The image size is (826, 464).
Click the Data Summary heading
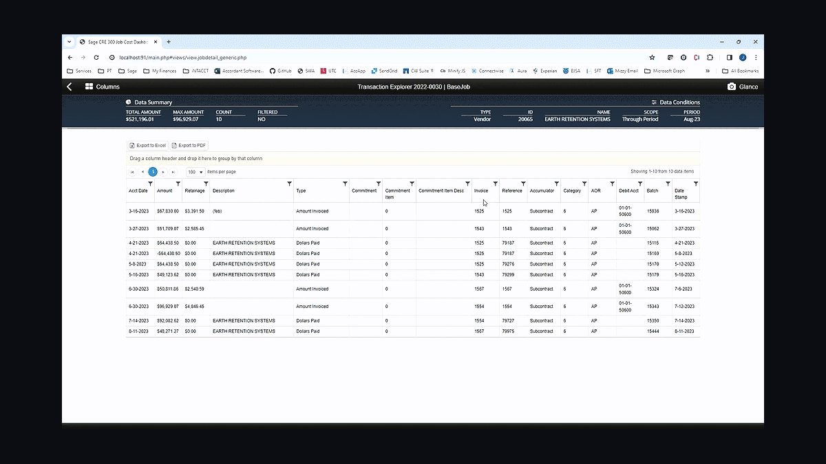(153, 102)
